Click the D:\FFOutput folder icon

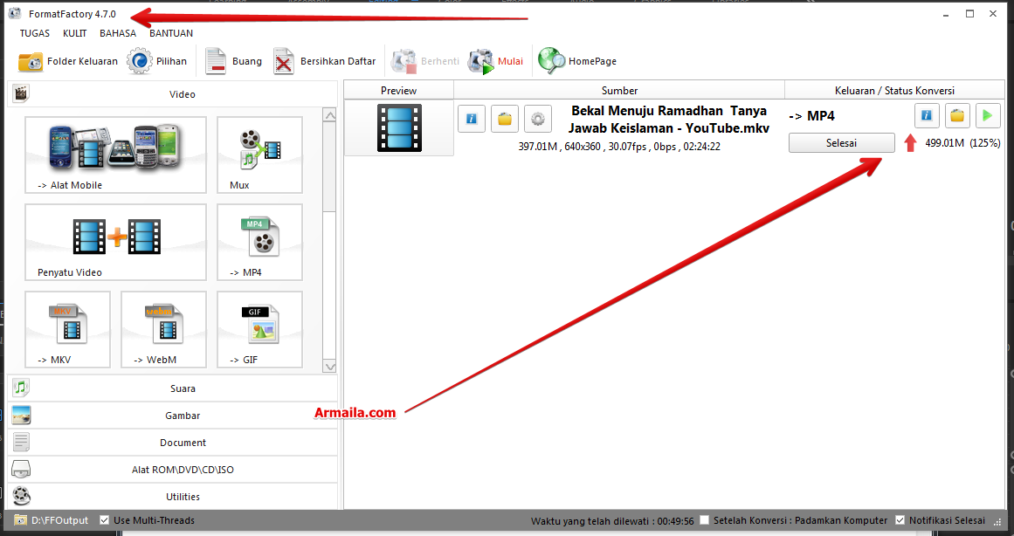(x=21, y=520)
